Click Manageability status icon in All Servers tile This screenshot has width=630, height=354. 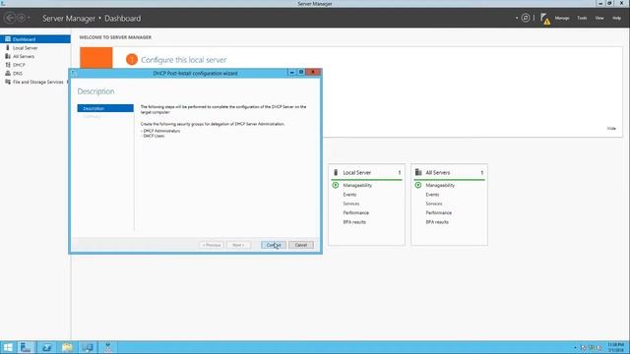pyautogui.click(x=418, y=185)
